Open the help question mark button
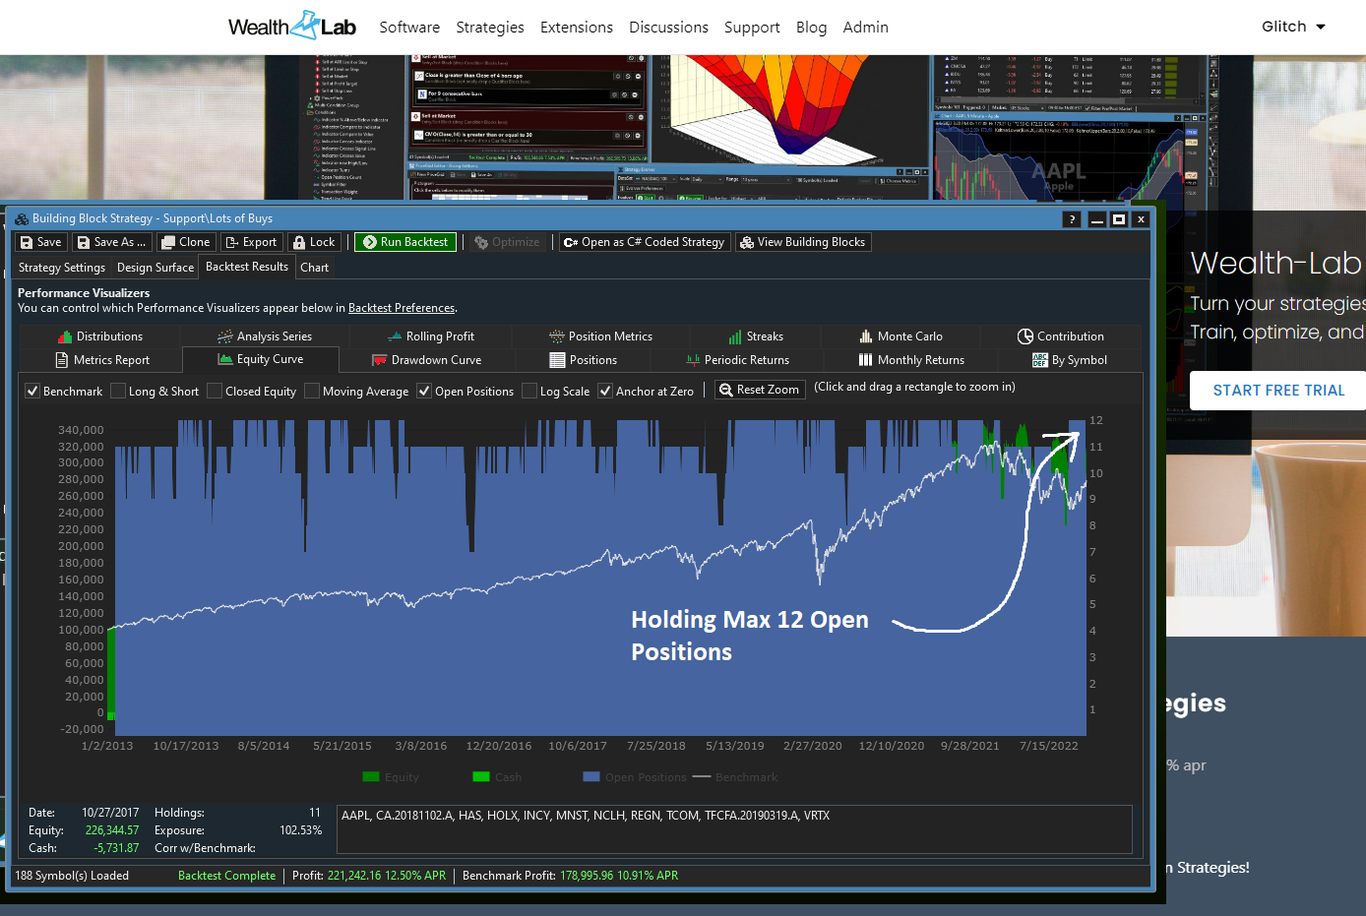The height and width of the screenshot is (916, 1366). [1072, 219]
